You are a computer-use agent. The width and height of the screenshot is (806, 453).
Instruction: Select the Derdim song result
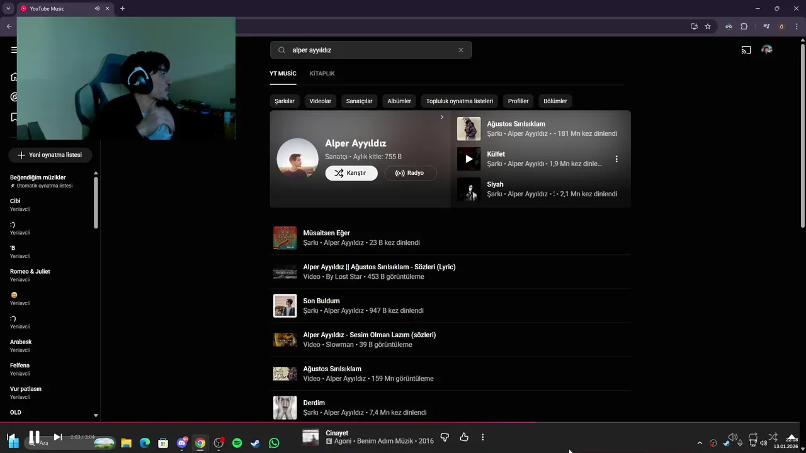point(450,408)
